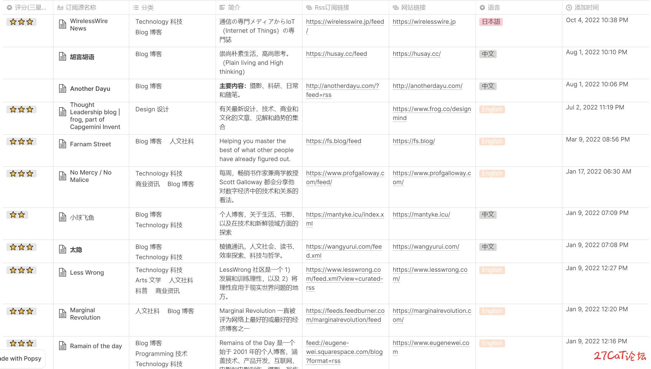Screen dimensions: 651x369
Task: Click the Programming 技术 category tag
Action: point(161,354)
